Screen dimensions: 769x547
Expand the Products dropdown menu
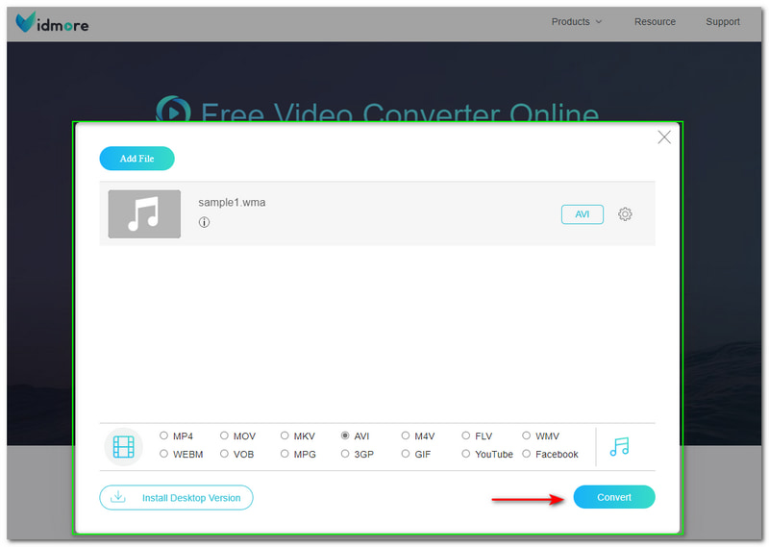coord(577,21)
